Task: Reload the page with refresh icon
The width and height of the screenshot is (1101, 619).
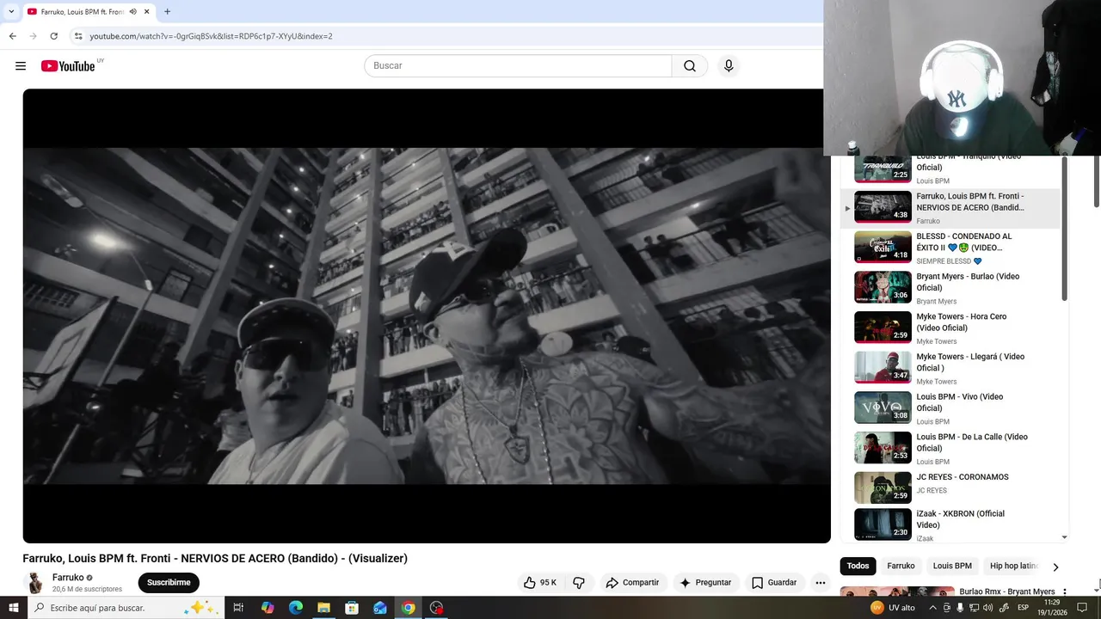Action: click(x=53, y=36)
